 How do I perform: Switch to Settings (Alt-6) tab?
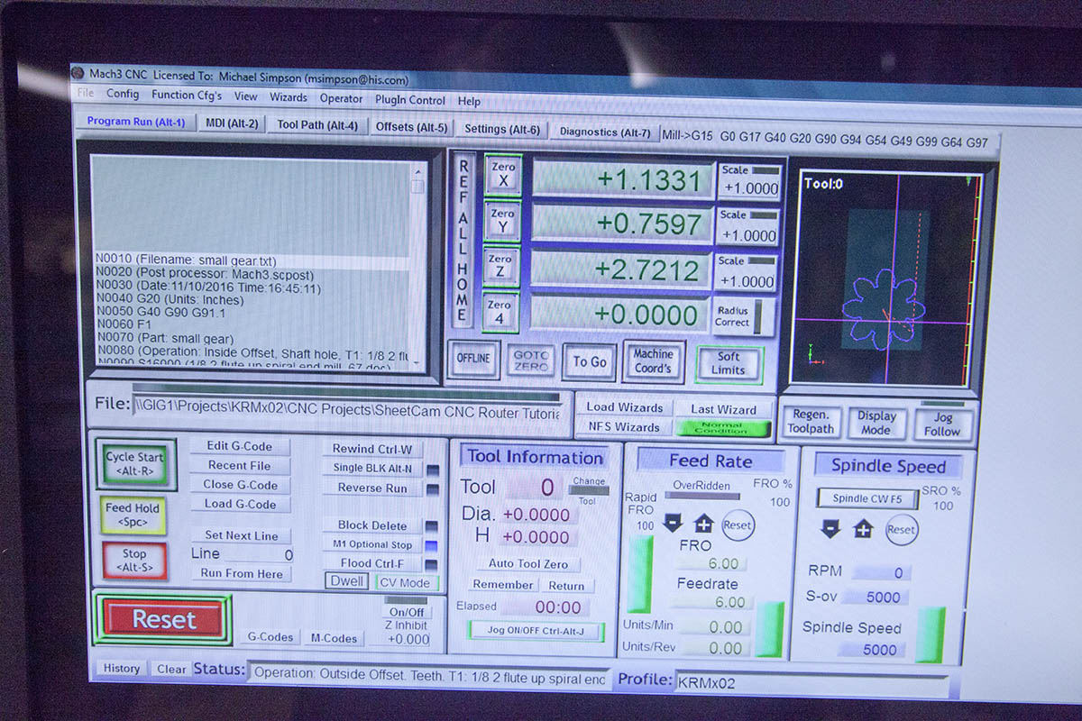(x=502, y=129)
